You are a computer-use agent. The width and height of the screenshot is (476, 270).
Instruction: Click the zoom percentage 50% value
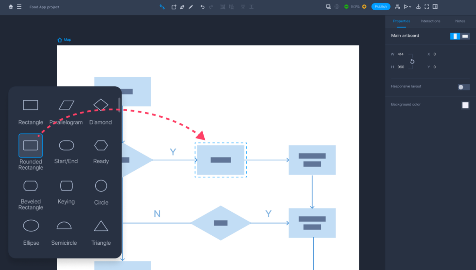355,7
